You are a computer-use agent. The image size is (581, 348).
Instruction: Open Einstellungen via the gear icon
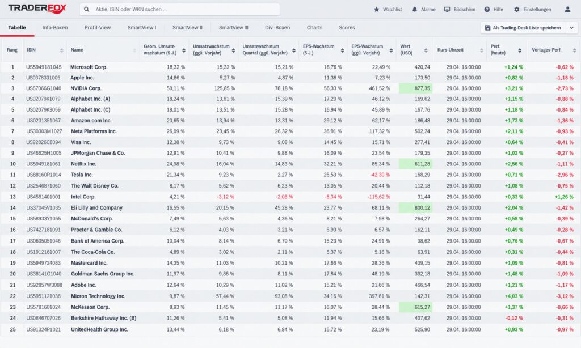coord(516,9)
